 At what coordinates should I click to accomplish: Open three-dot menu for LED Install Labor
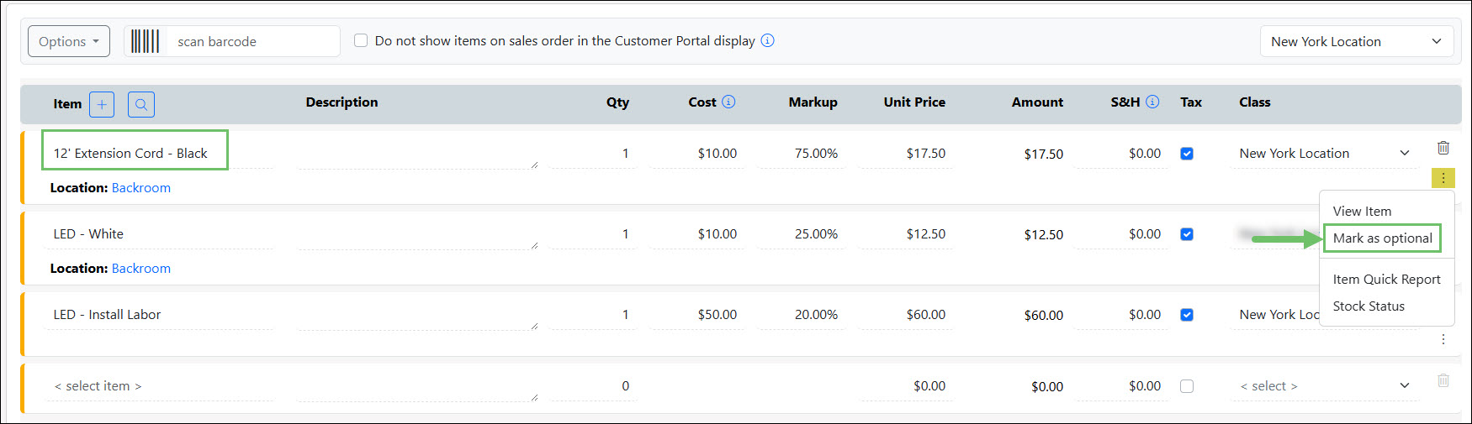click(1443, 339)
